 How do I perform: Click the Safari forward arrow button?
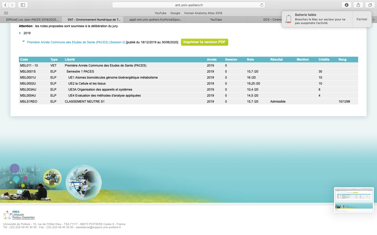(x=12, y=5)
